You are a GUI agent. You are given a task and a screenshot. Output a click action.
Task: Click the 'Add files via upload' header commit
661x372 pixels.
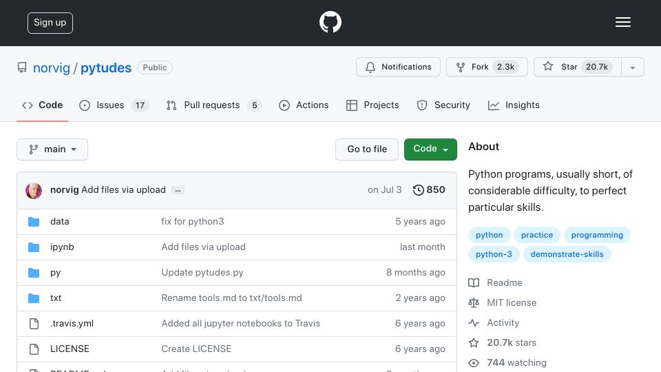click(123, 190)
